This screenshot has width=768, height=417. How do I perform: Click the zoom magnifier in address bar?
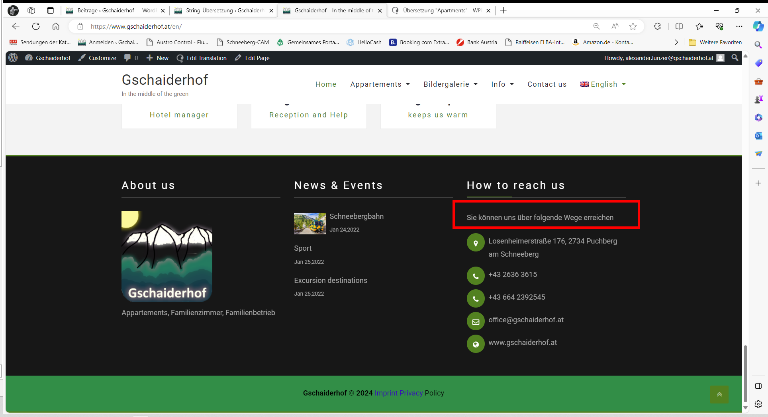[x=596, y=26]
